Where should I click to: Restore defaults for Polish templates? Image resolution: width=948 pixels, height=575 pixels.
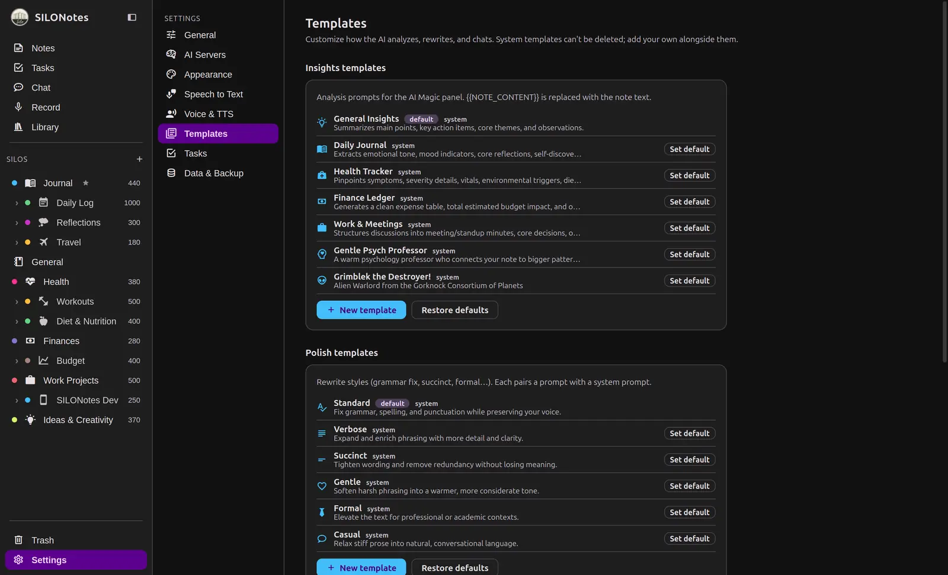point(455,567)
